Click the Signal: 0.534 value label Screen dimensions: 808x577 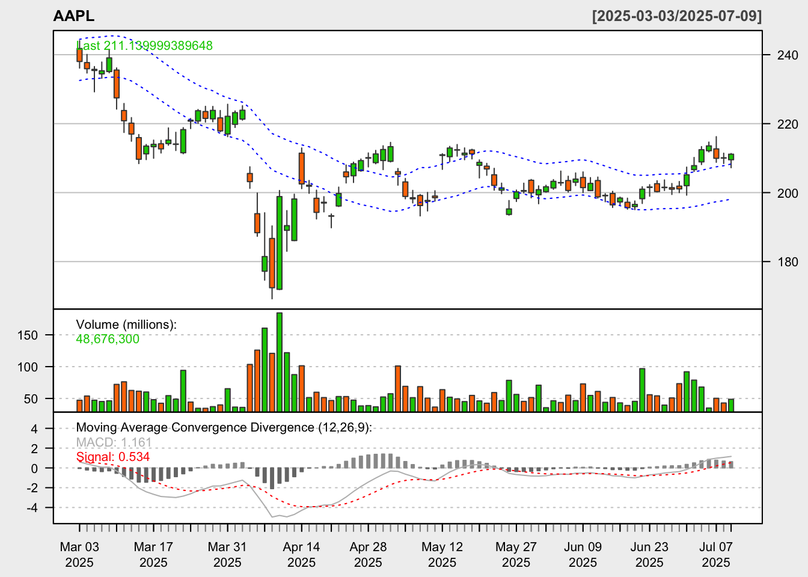coord(113,457)
